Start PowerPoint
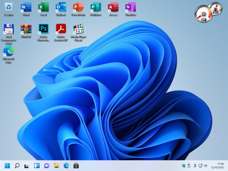The height and width of the screenshot is (171, 228). [78, 8]
